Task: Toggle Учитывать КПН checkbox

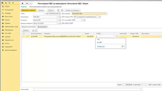Action: (63, 17)
